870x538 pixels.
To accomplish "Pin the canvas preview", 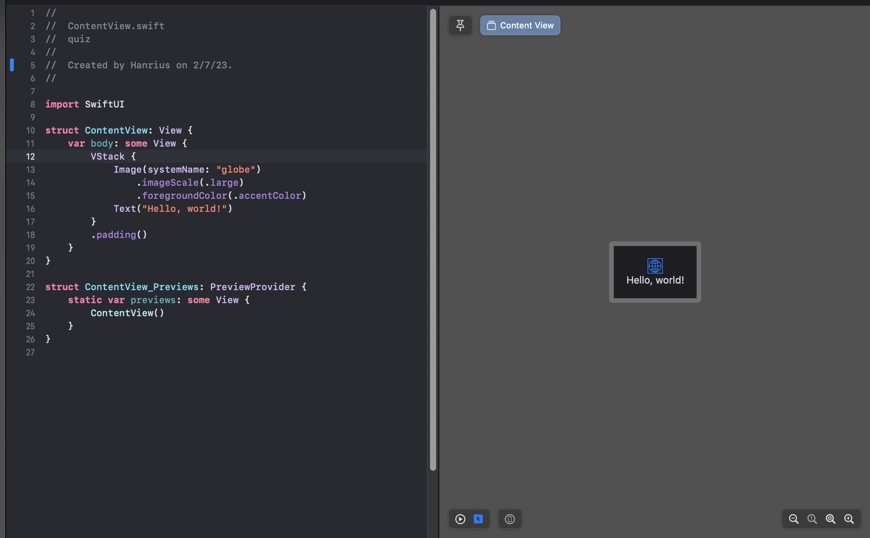I will pos(460,25).
